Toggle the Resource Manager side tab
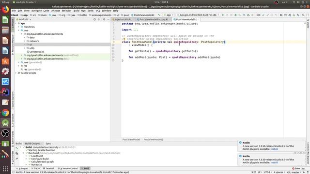This screenshot has width=310, height=174. [13, 45]
